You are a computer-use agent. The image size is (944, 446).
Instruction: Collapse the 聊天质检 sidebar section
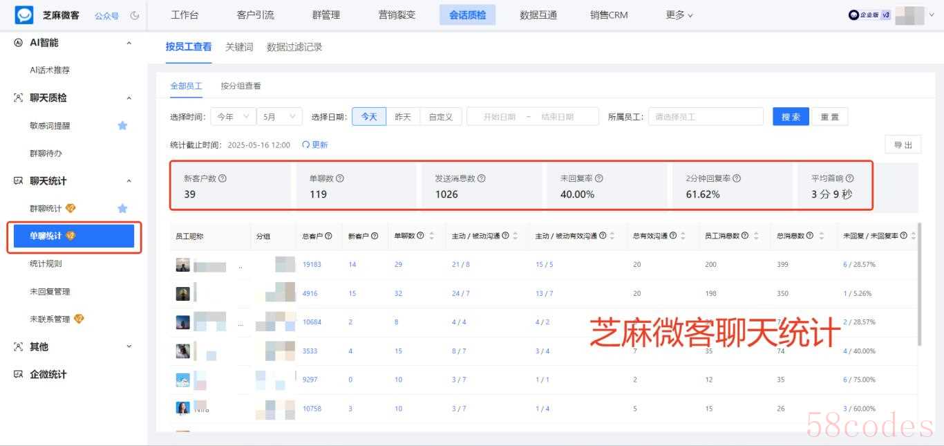coord(129,98)
